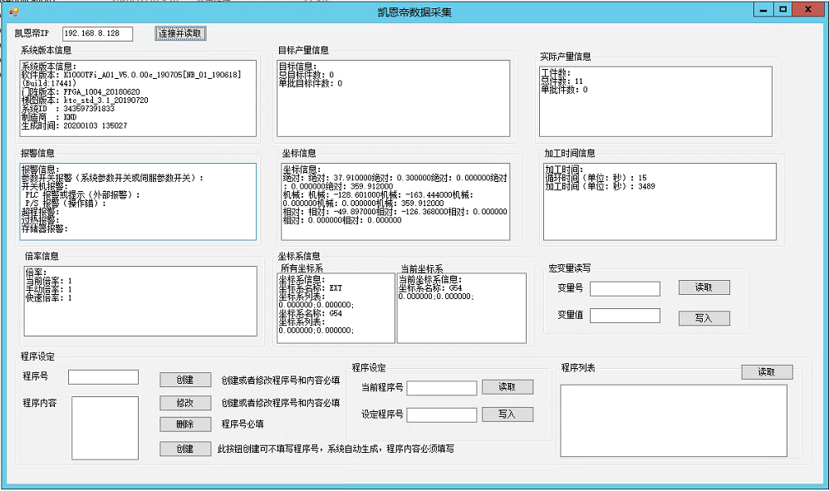Viewport: 829px width, 491px height.
Task: Focus the 设定程序号 input field
Action: [441, 415]
